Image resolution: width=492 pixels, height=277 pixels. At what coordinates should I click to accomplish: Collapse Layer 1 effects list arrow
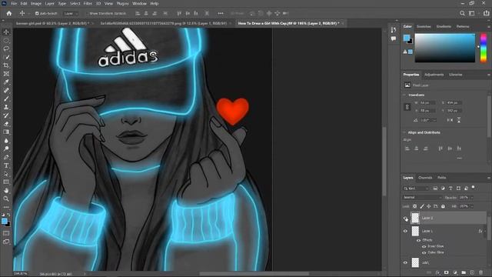[x=485, y=231]
